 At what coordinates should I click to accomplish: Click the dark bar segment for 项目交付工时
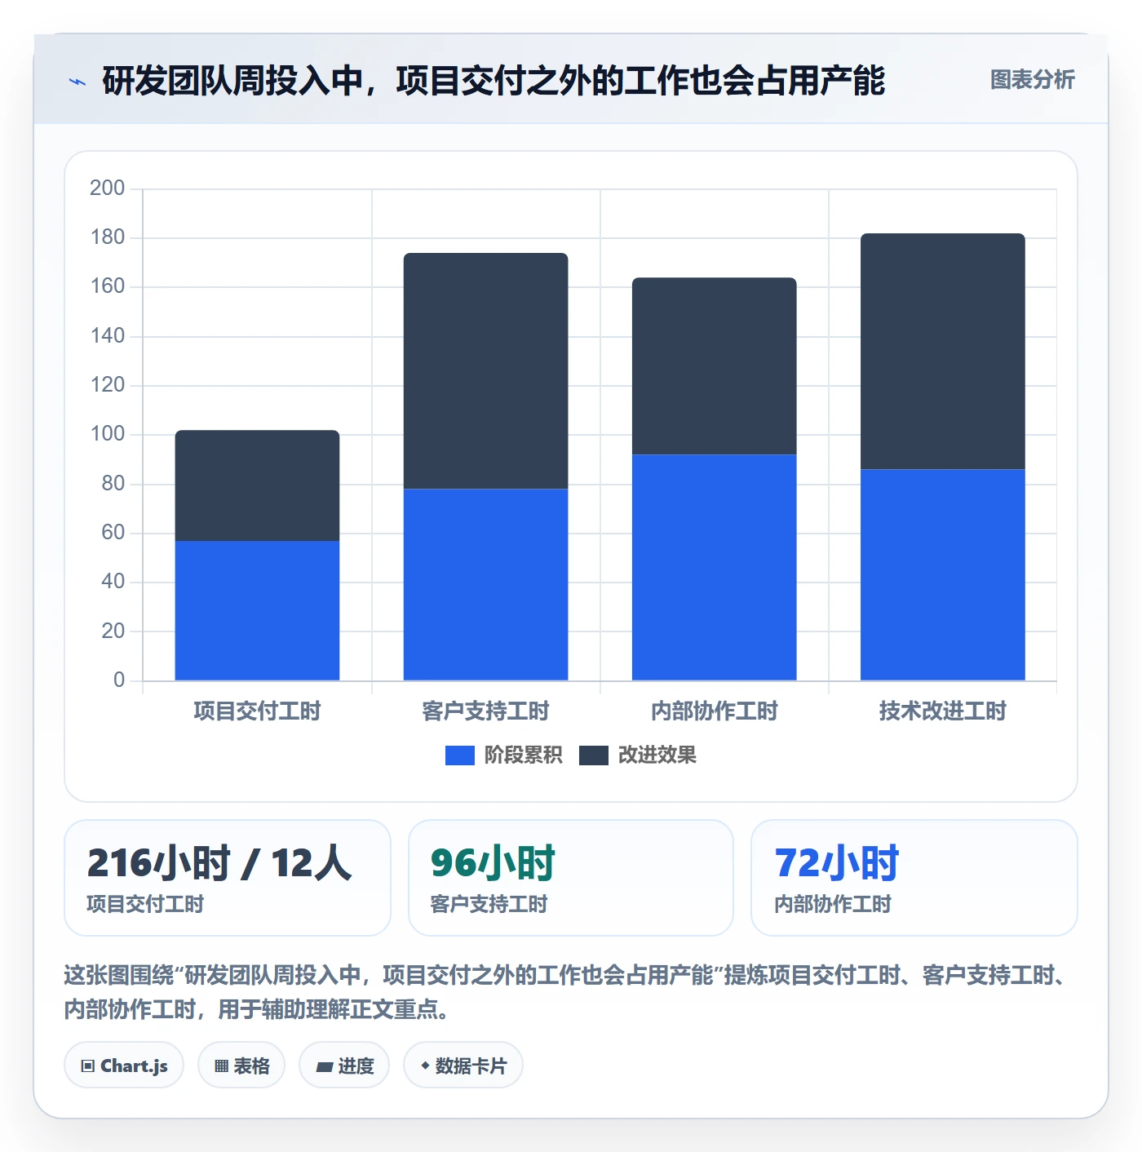257,485
